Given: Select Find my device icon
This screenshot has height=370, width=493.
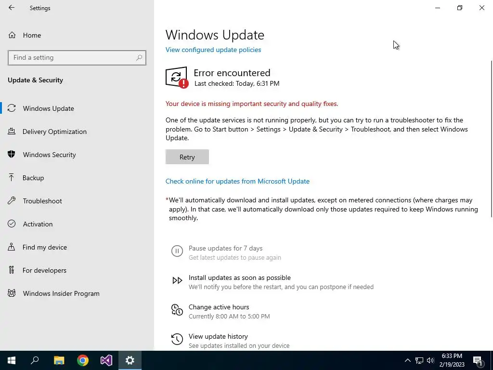Looking at the screenshot, I should click(x=12, y=247).
